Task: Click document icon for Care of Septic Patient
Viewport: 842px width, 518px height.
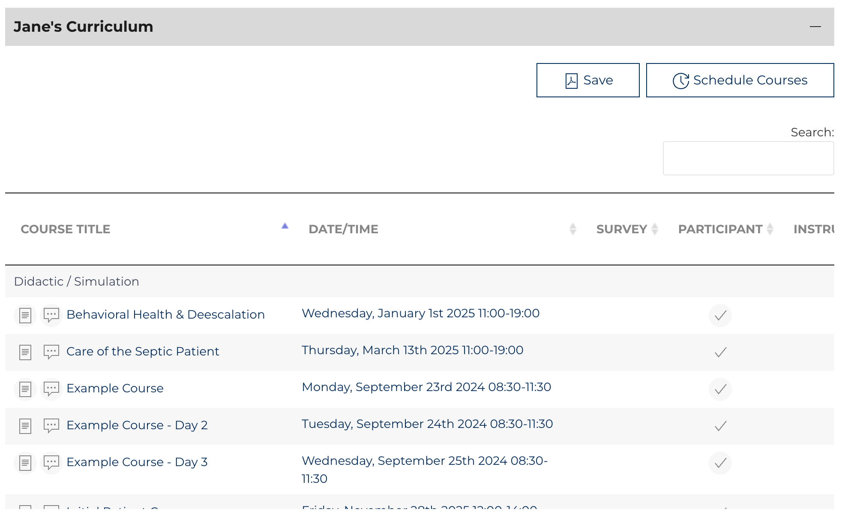Action: click(25, 352)
